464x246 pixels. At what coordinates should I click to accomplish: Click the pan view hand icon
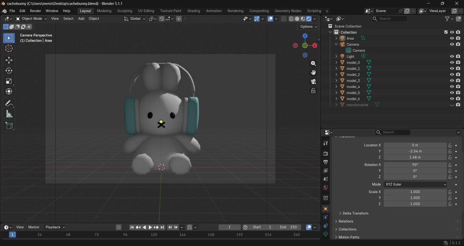pyautogui.click(x=313, y=72)
